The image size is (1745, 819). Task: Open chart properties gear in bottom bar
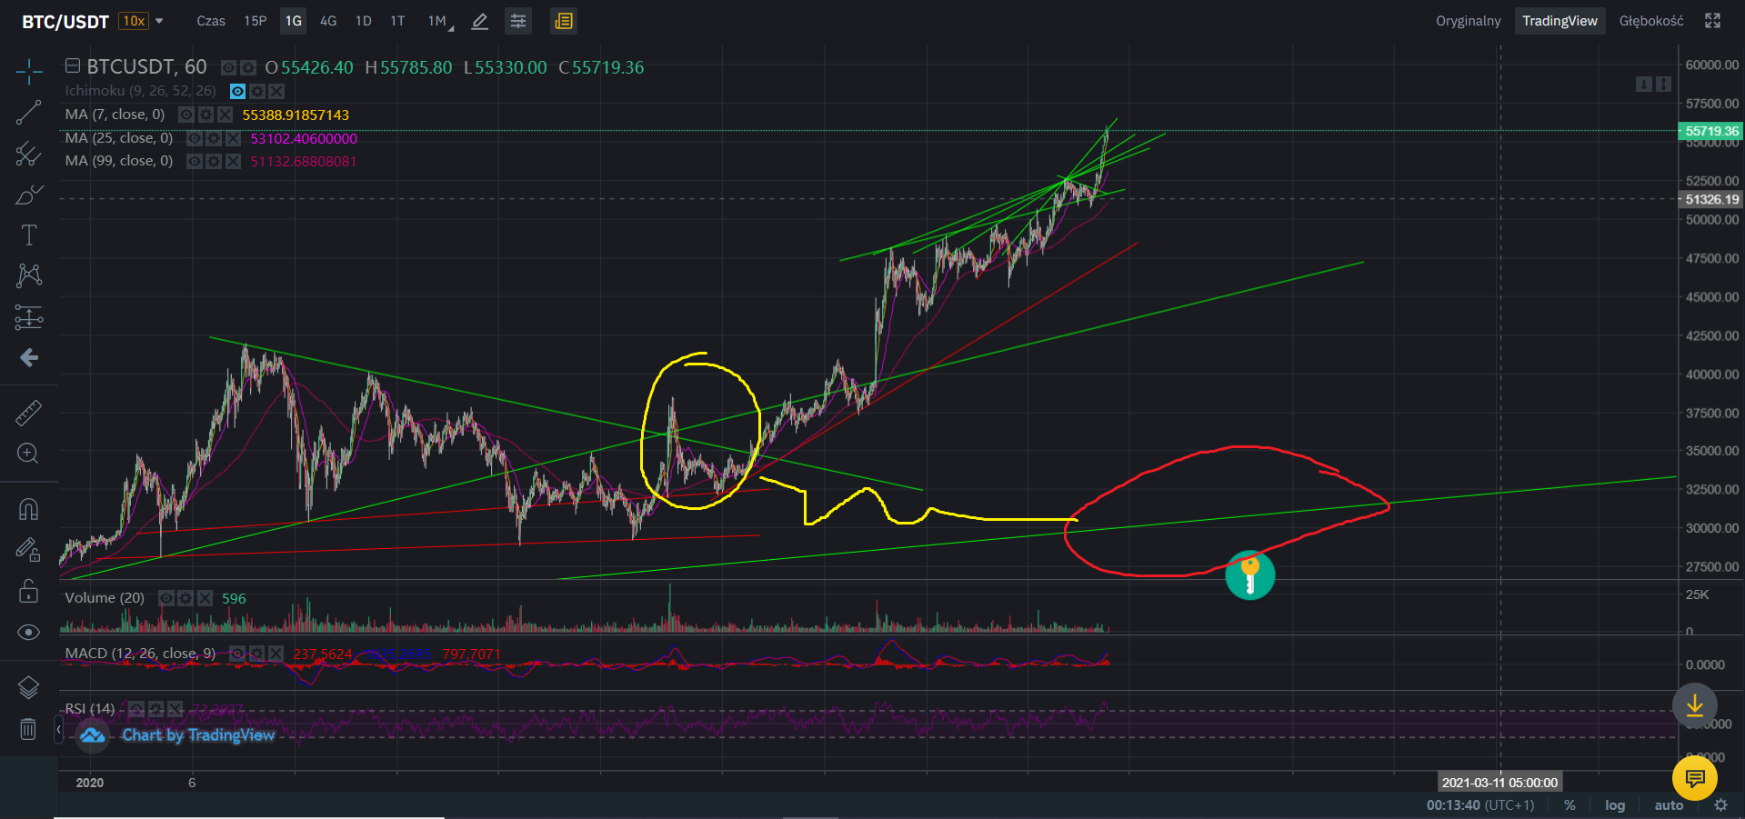pyautogui.click(x=1720, y=805)
